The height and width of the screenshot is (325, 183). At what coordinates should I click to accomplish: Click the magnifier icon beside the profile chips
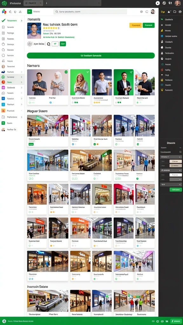49,44
